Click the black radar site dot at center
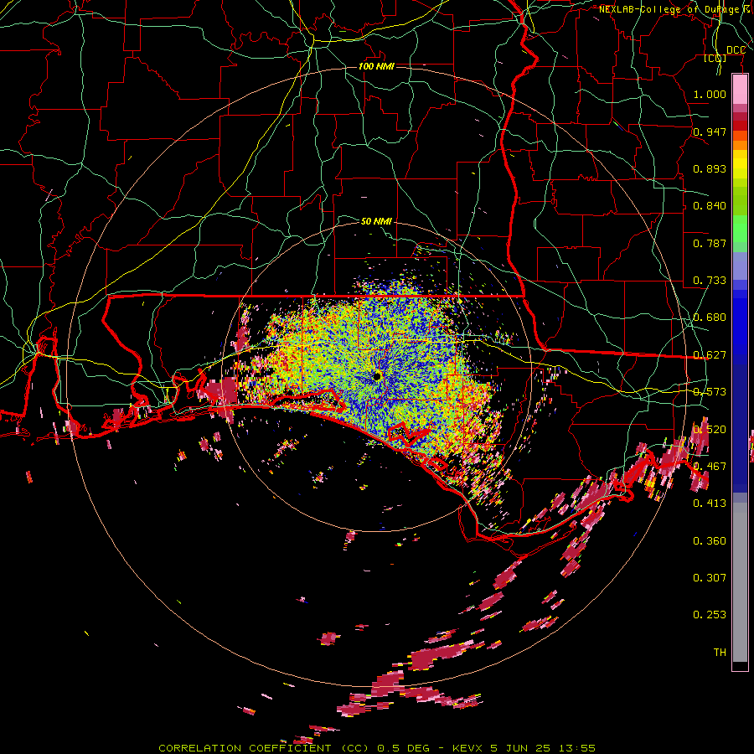Viewport: 754px width, 754px height. [376, 376]
